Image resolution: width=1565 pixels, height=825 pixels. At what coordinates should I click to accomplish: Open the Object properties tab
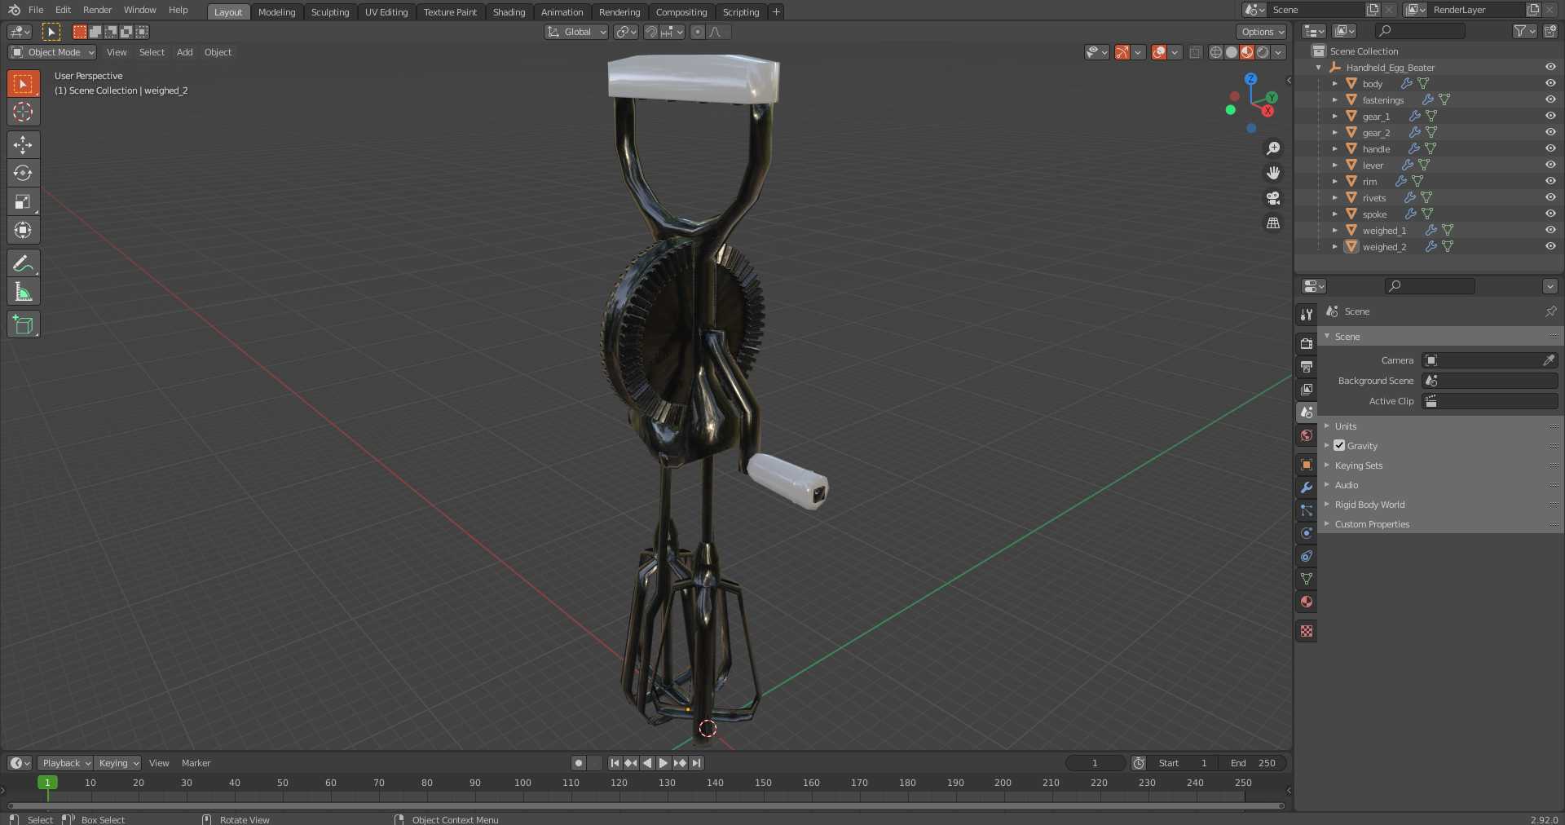[1307, 465]
